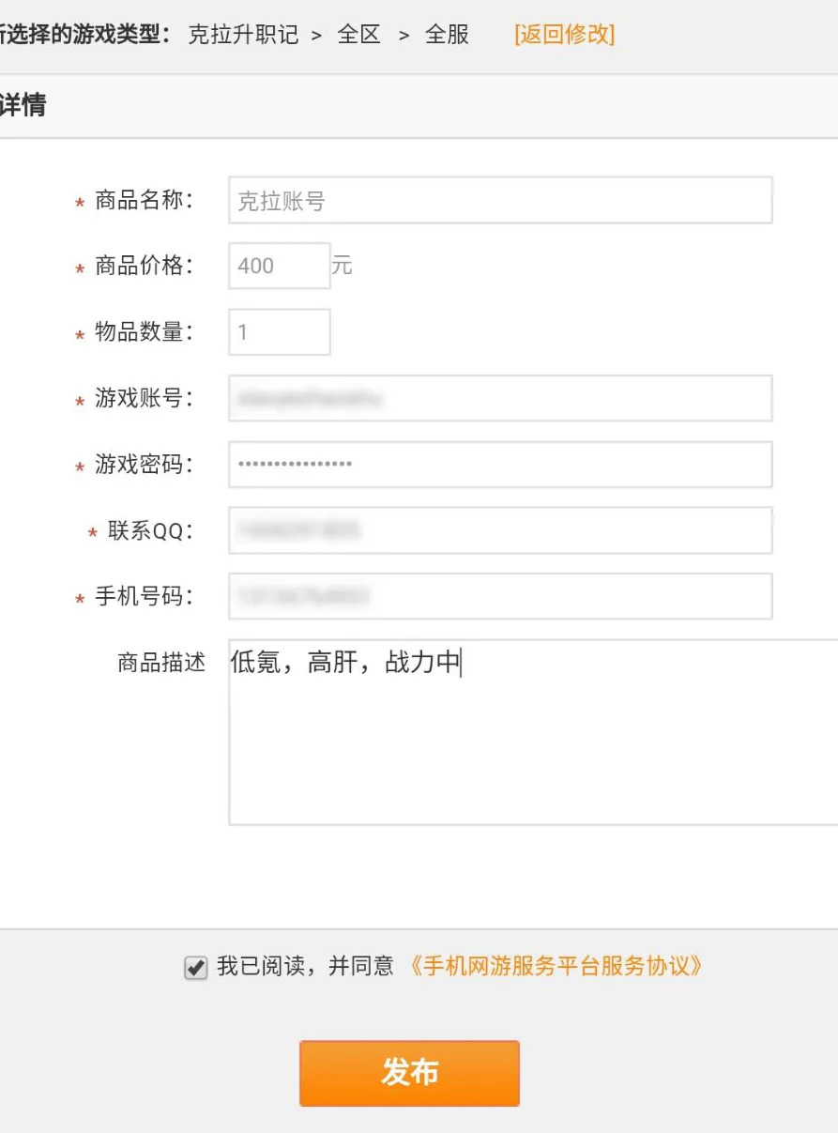This screenshot has width=838, height=1133.
Task: Uncheck the agreement checkbox
Action: [x=195, y=968]
